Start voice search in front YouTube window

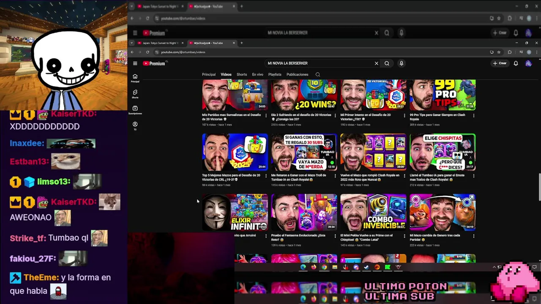click(402, 63)
